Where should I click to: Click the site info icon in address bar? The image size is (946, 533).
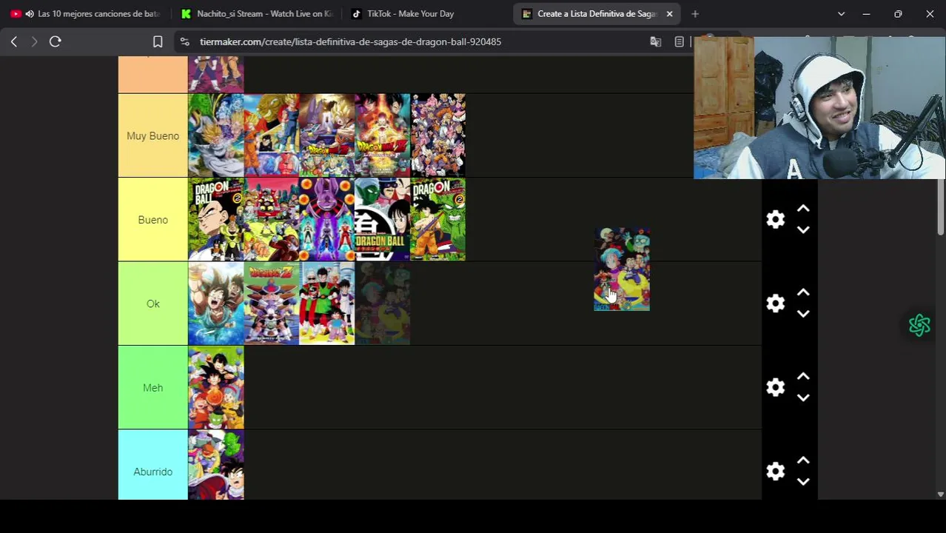pyautogui.click(x=185, y=42)
